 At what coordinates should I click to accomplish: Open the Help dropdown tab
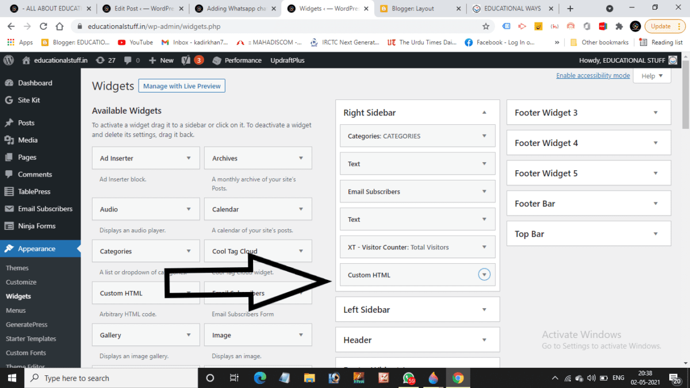click(x=651, y=76)
